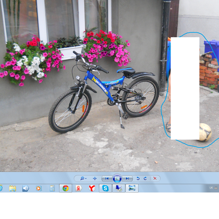Rotate the photo clockwise
Viewport: 219px width, 219px height.
145,178
